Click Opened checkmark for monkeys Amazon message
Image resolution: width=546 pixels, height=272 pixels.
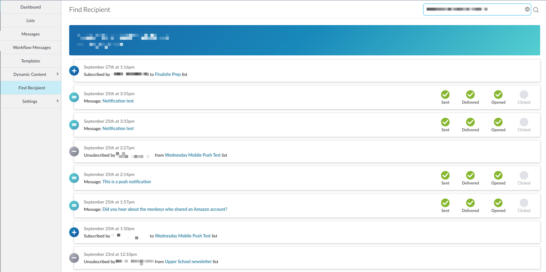click(498, 203)
